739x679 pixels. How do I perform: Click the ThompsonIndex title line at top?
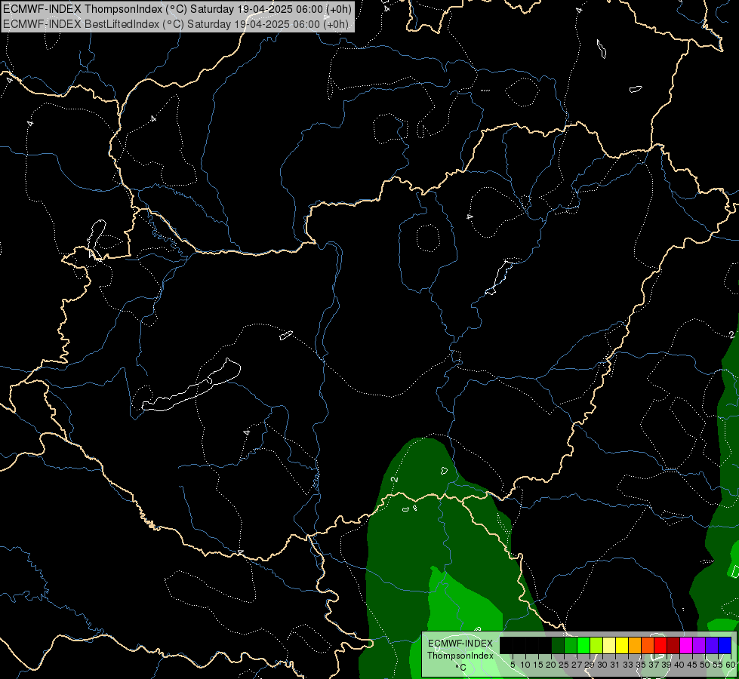pos(177,9)
